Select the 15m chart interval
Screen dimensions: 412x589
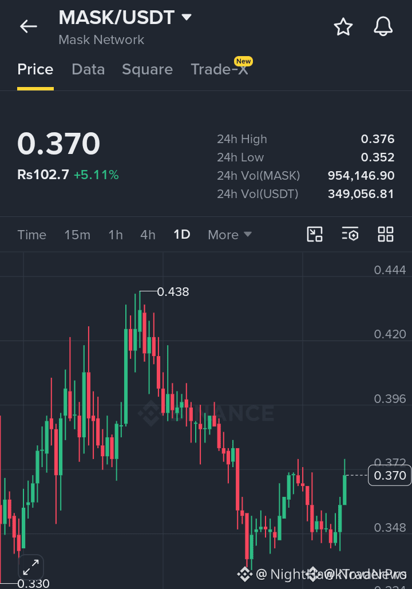(77, 235)
